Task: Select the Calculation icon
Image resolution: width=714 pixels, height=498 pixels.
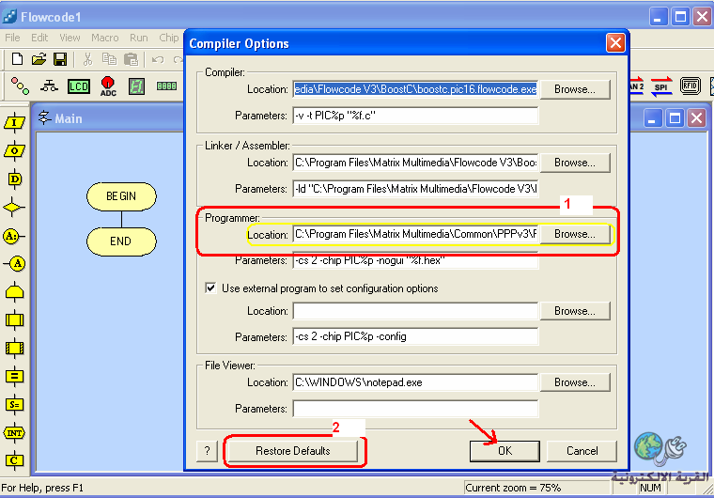Action: [14, 377]
